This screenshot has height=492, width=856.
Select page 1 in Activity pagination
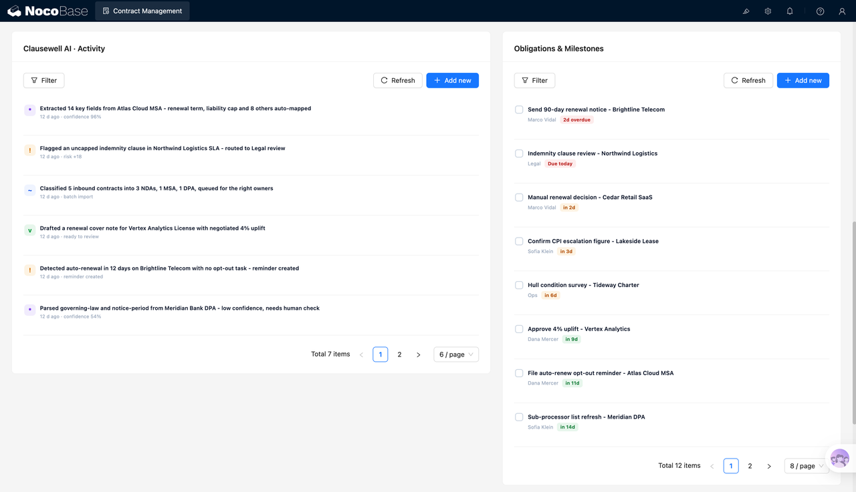coord(381,354)
